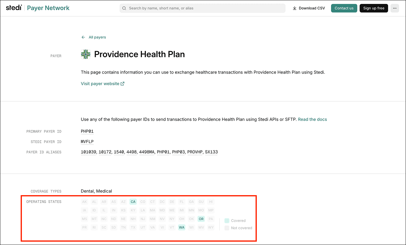Screen dimensions: 406x245
Task: Expand details for payer ID PHP01
Action: coord(87,131)
